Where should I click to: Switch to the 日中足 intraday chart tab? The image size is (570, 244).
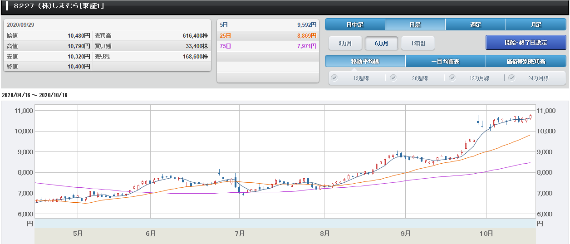click(x=355, y=24)
